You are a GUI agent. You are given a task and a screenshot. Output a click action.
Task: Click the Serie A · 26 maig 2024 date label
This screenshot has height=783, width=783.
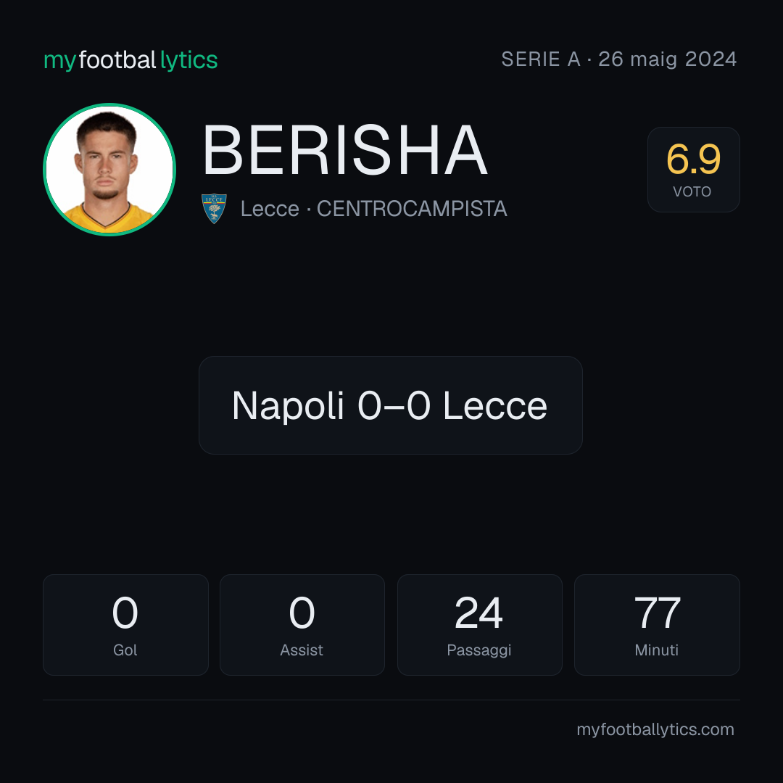point(618,59)
